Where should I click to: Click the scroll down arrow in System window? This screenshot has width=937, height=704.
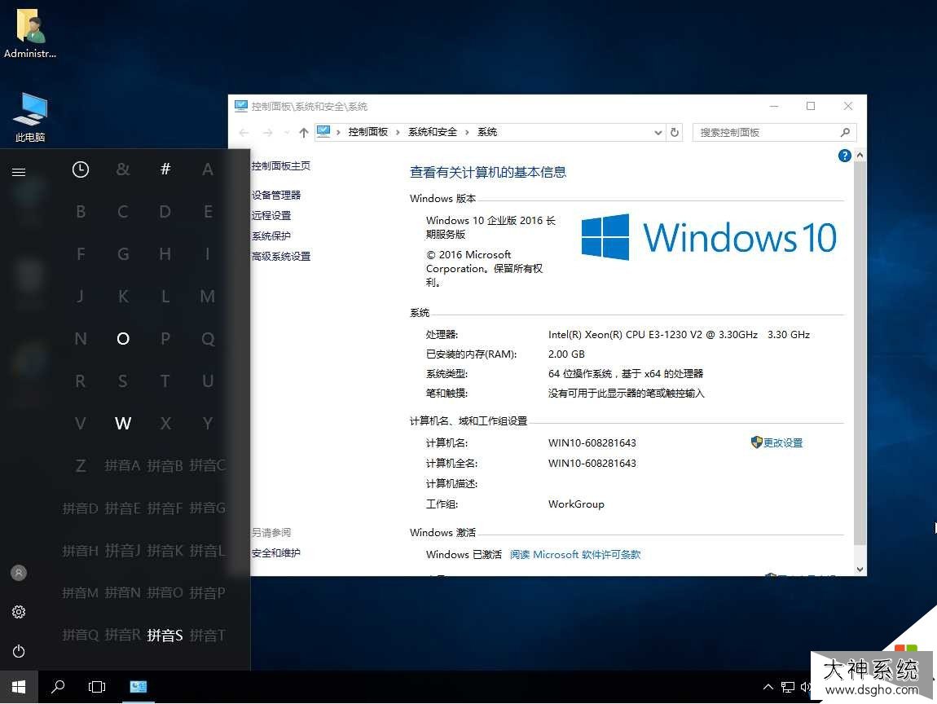click(x=860, y=570)
